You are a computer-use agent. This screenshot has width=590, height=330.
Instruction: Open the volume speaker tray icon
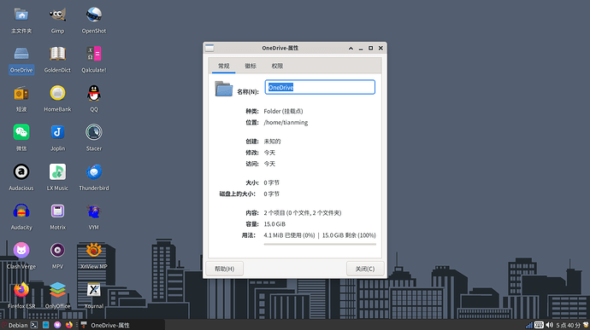pos(549,325)
